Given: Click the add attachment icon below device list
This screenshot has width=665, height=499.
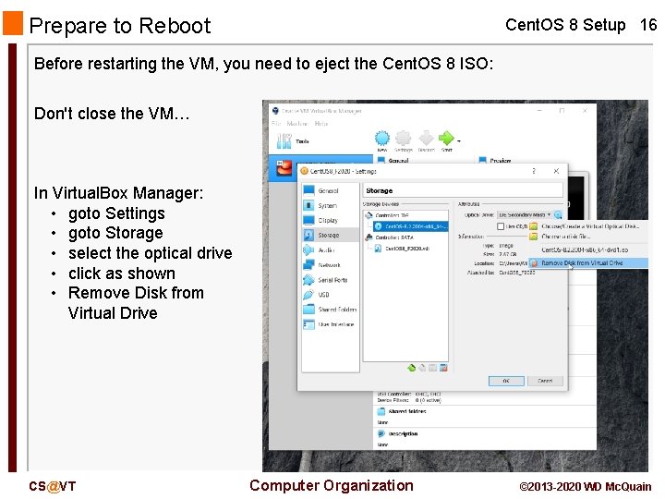Looking at the screenshot, I should coord(432,368).
